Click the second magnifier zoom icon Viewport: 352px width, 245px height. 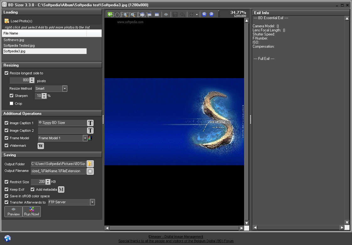pos(133,15)
